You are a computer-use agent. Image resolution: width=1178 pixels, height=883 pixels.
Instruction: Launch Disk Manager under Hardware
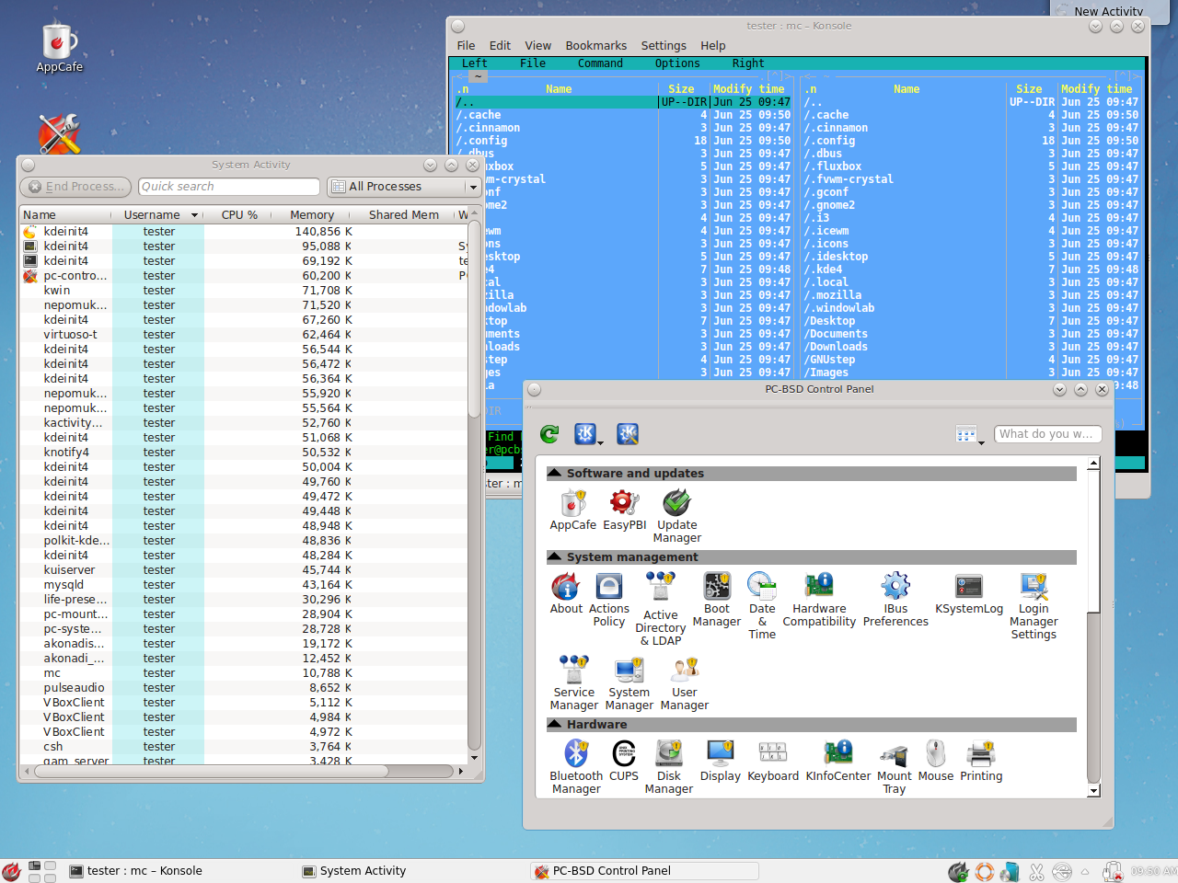pyautogui.click(x=669, y=766)
